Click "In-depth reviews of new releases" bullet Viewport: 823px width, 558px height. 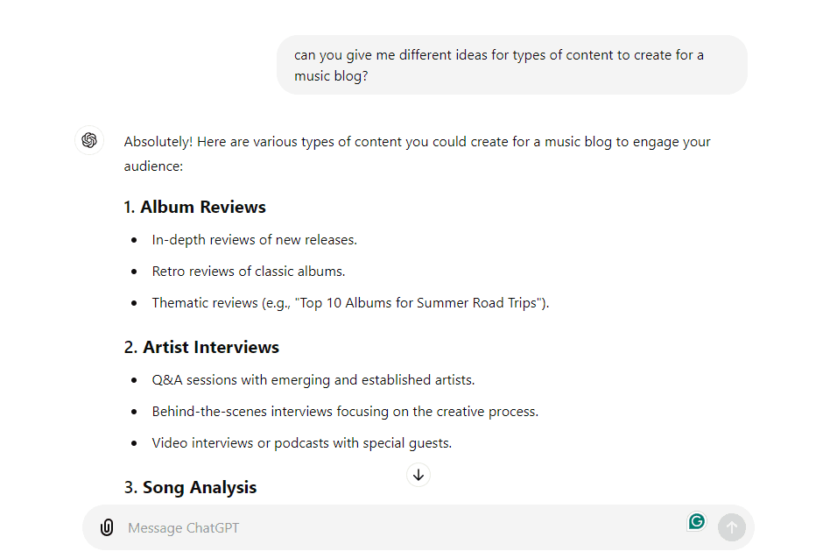coord(255,239)
